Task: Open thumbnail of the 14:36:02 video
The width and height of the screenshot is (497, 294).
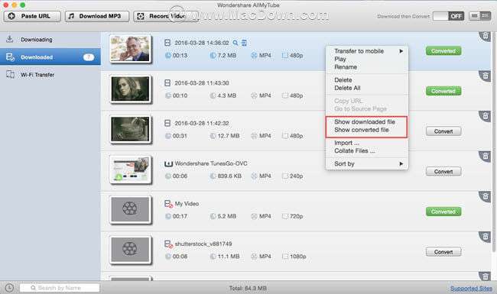Action: (x=130, y=49)
